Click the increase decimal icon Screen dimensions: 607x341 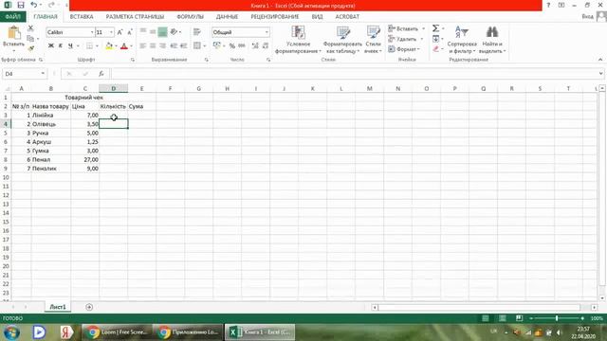click(255, 45)
